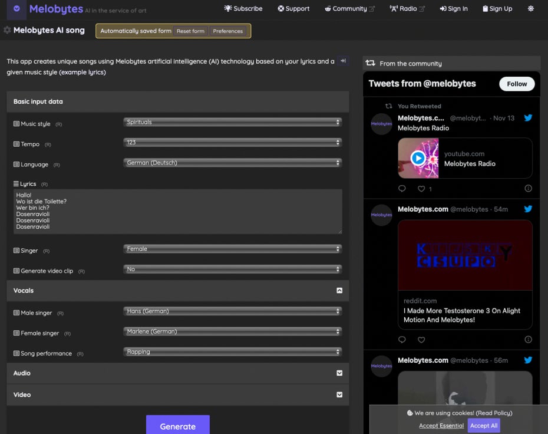The image size is (548, 434).
Task: Expand the Video section
Action: 339,394
